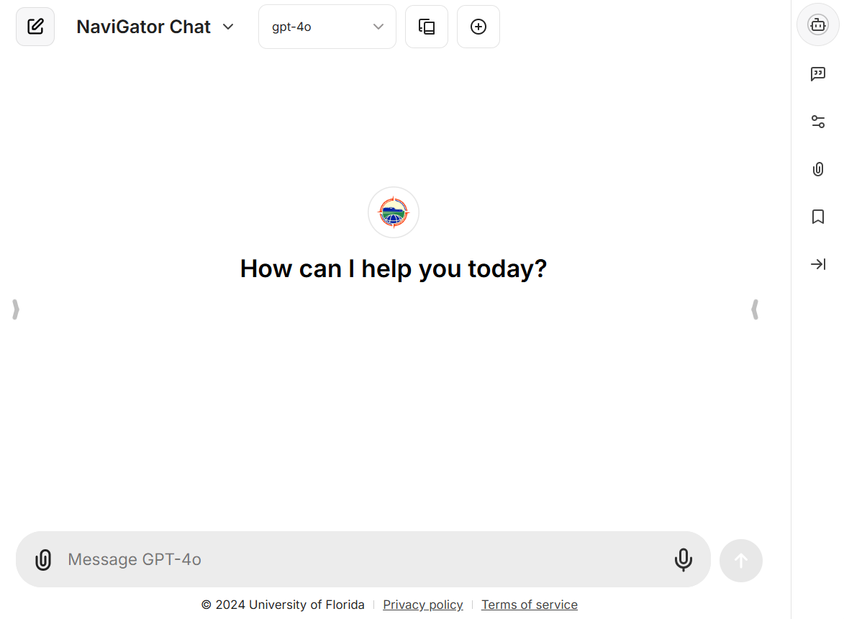Collapse the right side panel with arrow icon
Image resolution: width=844 pixels, height=619 pixels.
click(817, 264)
